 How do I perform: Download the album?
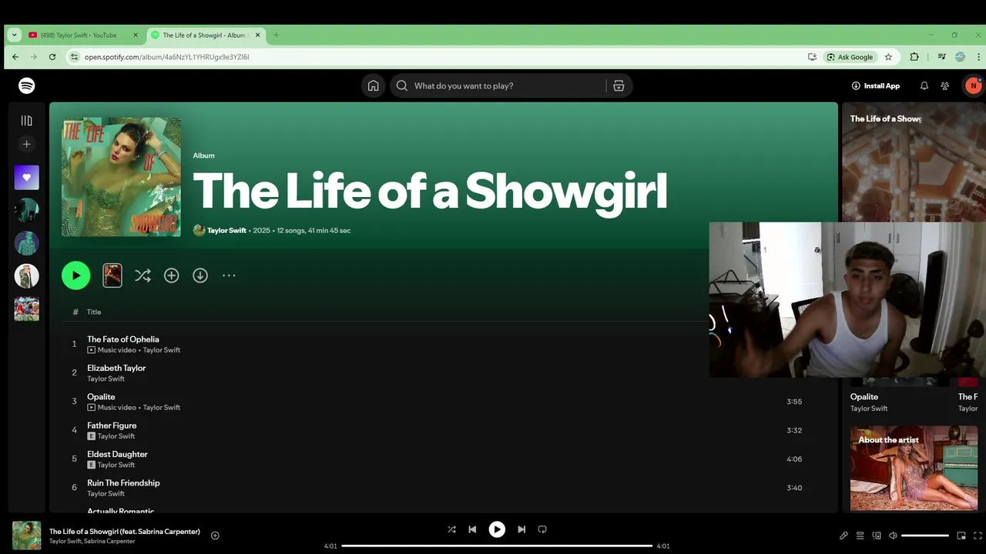pyautogui.click(x=200, y=275)
